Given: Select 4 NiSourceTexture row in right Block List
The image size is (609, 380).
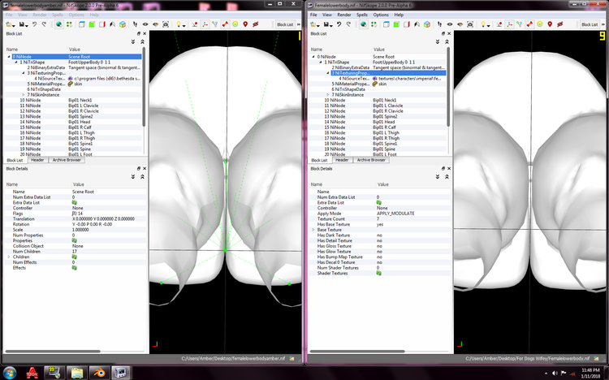Looking at the screenshot, I should (x=378, y=79).
